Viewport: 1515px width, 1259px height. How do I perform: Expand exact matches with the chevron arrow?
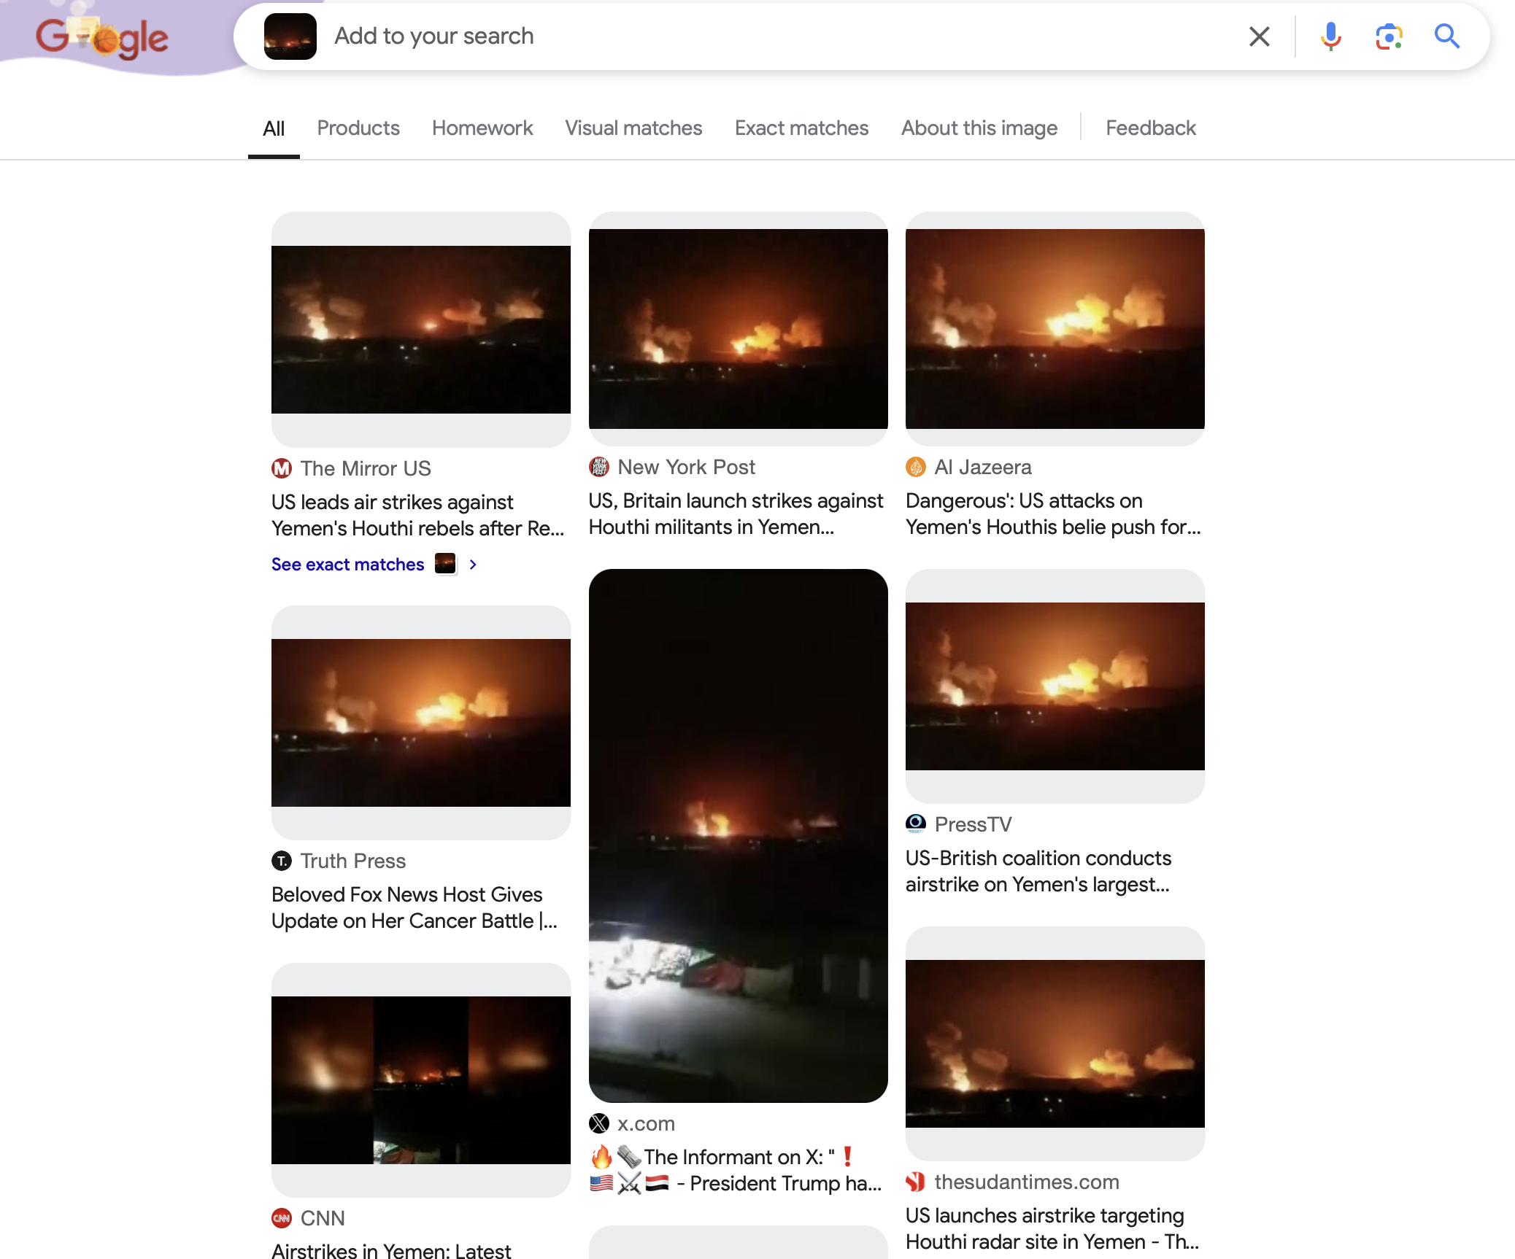click(473, 565)
